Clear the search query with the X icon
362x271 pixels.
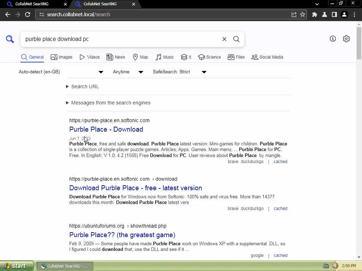(x=224, y=39)
